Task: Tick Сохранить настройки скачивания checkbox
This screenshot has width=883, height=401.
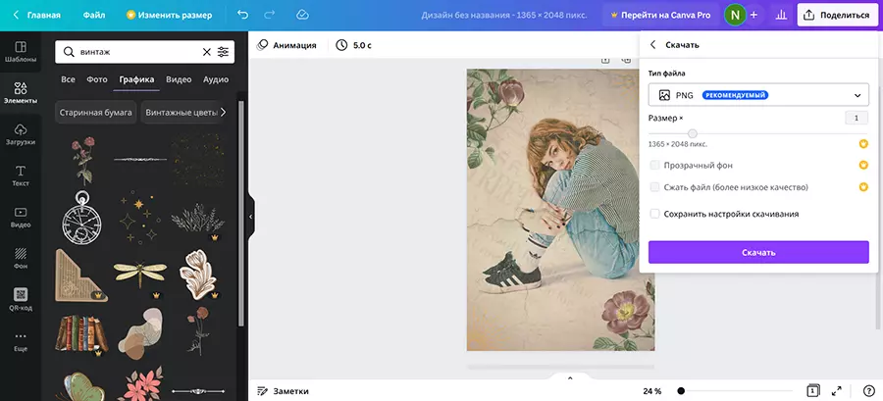Action: tap(654, 214)
